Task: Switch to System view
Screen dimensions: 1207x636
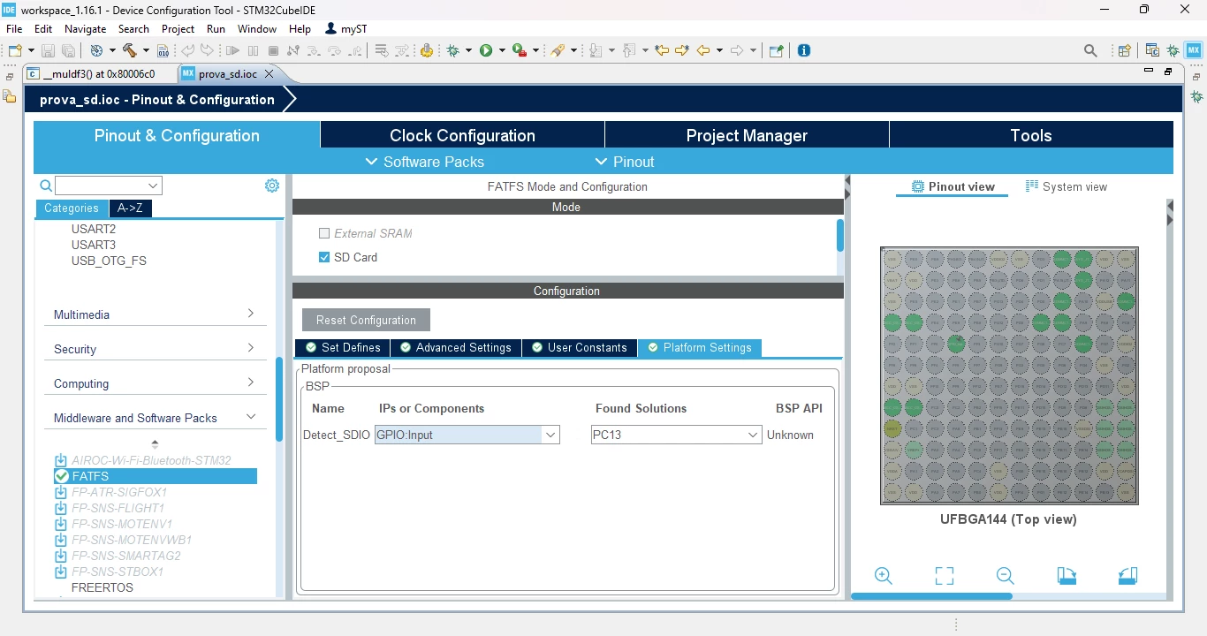Action: point(1067,186)
